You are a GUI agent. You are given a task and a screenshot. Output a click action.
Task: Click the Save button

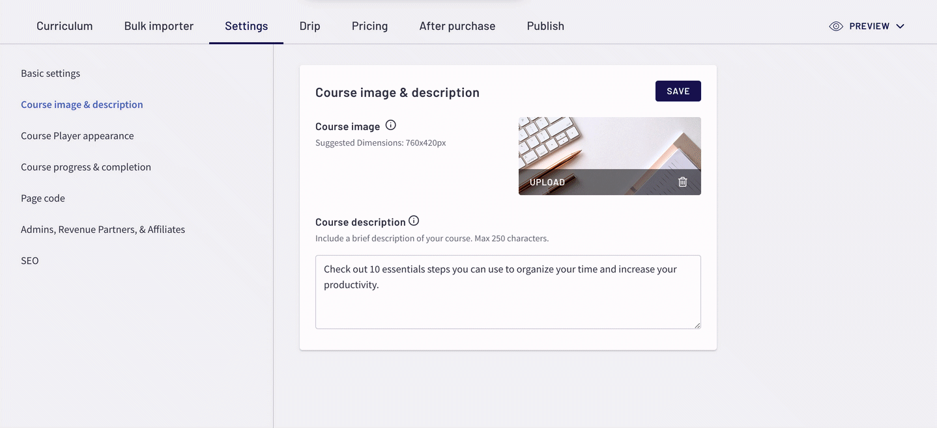coord(678,91)
